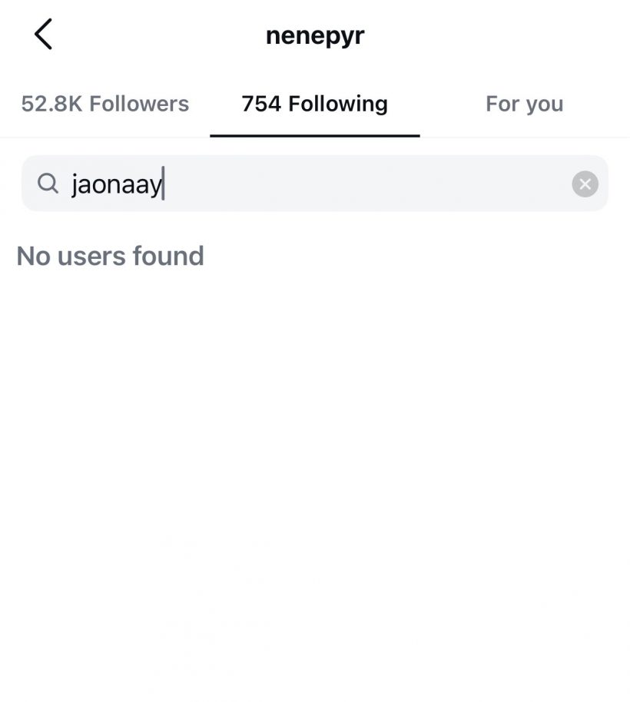The width and height of the screenshot is (630, 702).
Task: Tap the 52.8K follower count text
Action: pos(52,104)
